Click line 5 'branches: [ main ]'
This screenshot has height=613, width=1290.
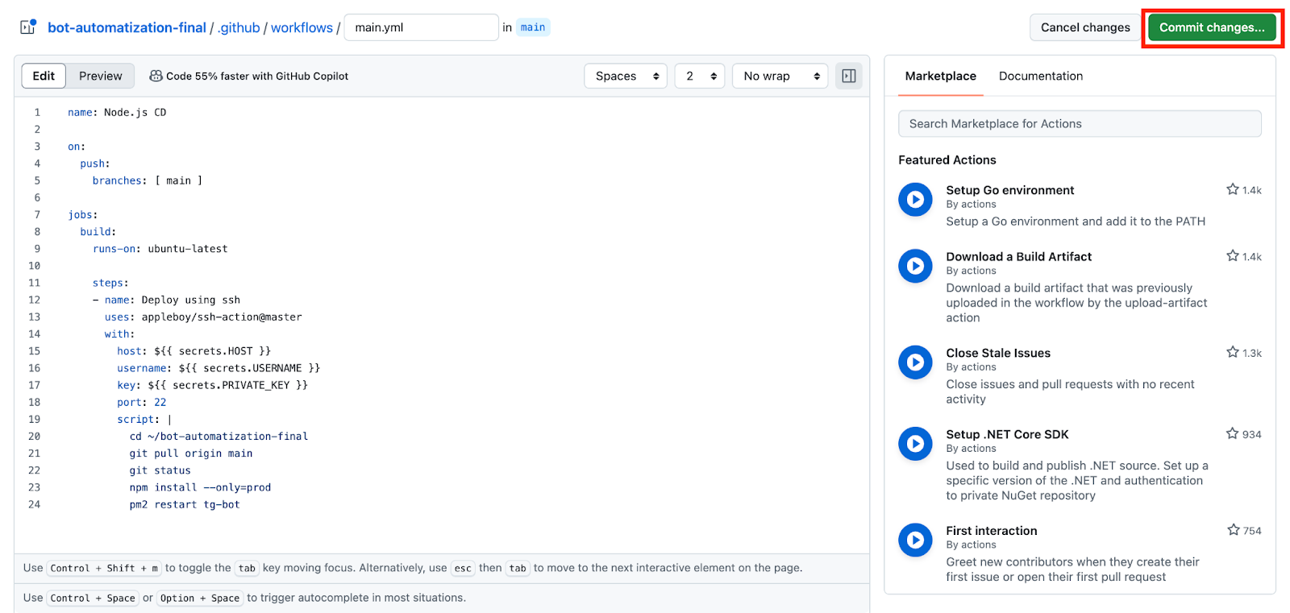(x=148, y=180)
